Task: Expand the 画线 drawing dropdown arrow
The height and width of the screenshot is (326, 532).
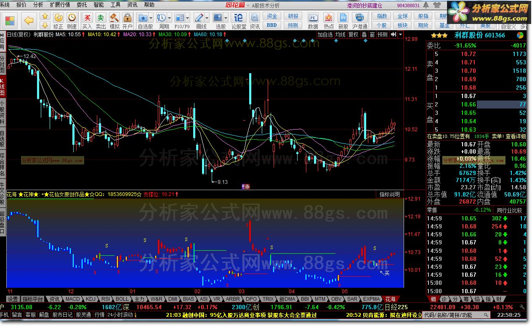Action: 207,18
